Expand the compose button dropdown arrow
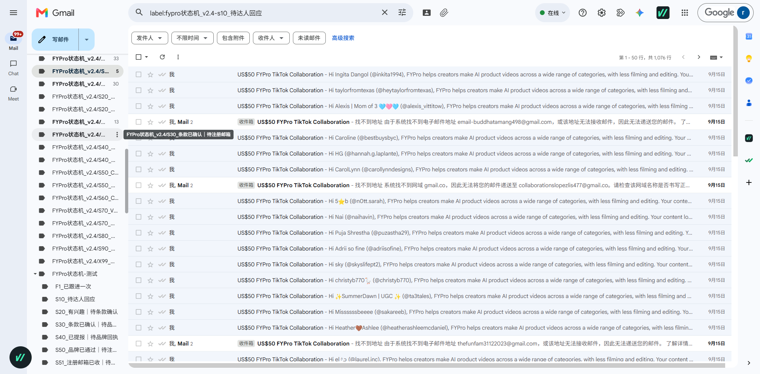760x374 pixels. pyautogui.click(x=87, y=40)
